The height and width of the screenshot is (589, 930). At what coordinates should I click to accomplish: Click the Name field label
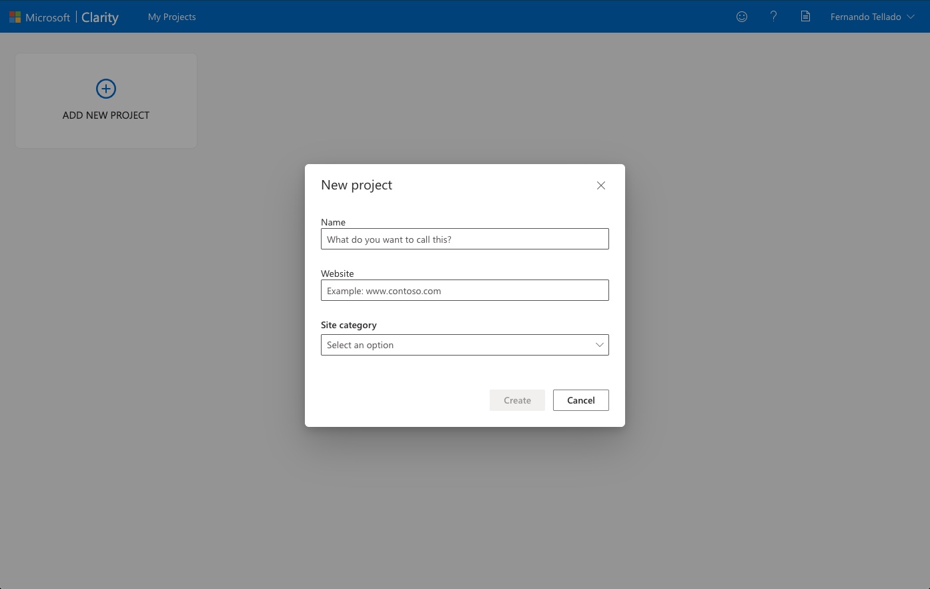click(333, 222)
